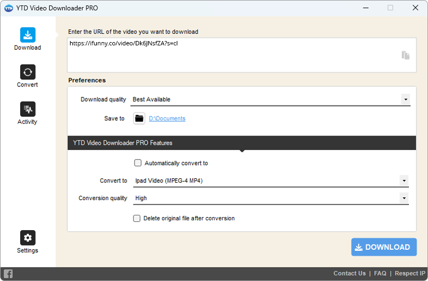
Task: Open the Convert section icon
Action: (x=27, y=72)
